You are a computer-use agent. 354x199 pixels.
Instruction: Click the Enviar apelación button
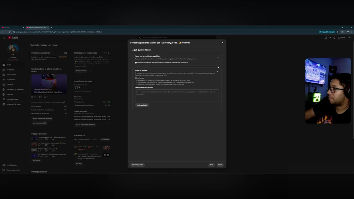point(142,105)
